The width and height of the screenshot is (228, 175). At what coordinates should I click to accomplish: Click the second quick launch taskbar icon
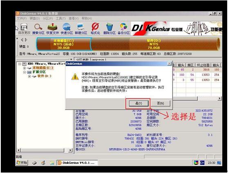43,163
